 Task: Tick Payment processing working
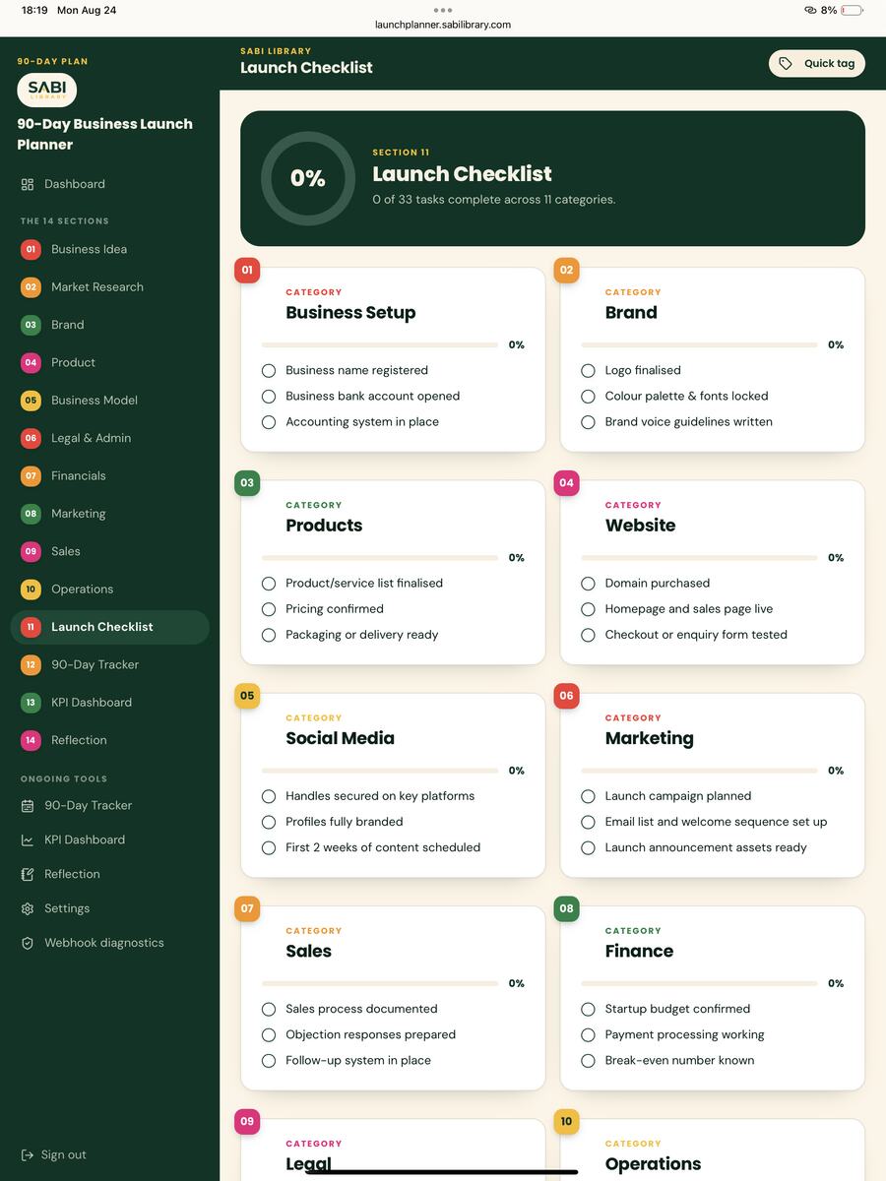[x=588, y=1034]
